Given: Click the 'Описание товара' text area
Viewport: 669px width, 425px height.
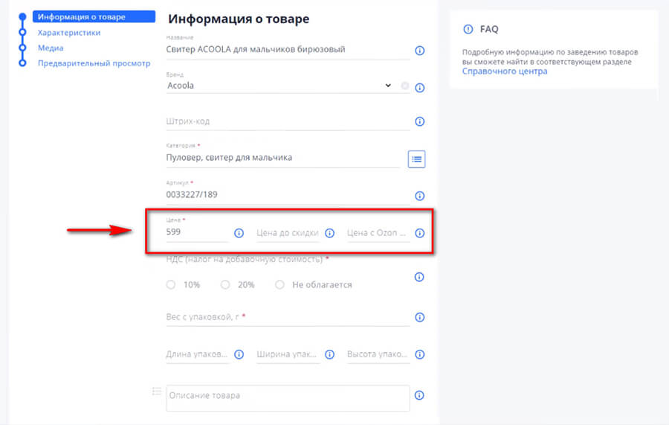Looking at the screenshot, I should pyautogui.click(x=287, y=397).
